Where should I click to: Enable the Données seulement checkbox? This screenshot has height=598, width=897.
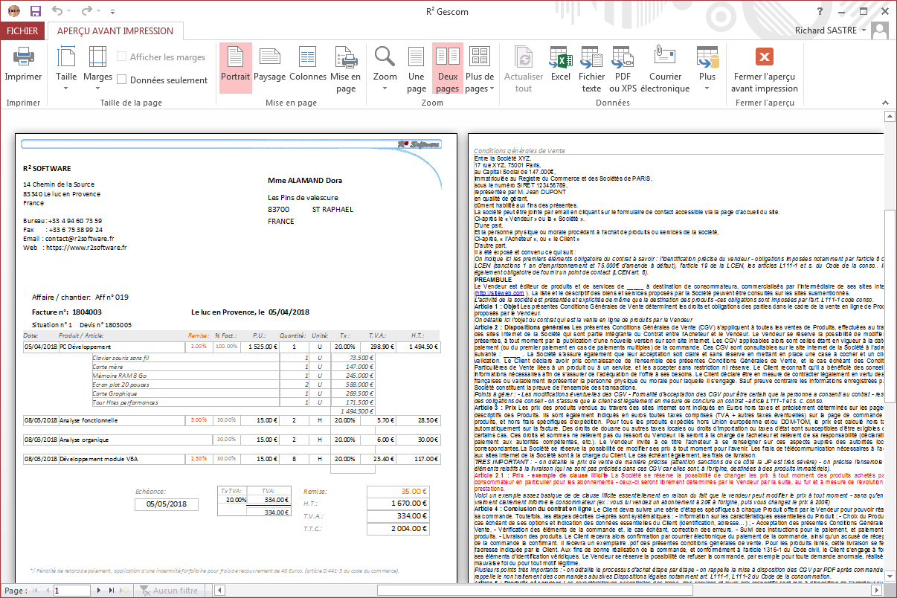pos(122,80)
